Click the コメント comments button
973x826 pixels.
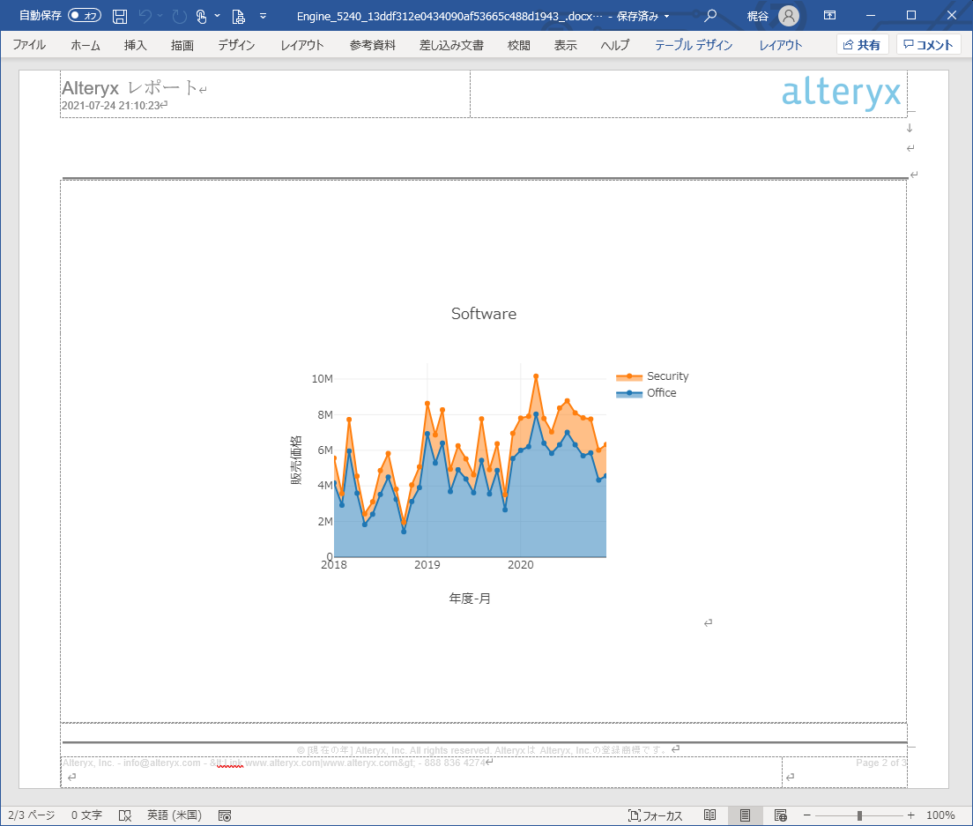pyautogui.click(x=928, y=45)
